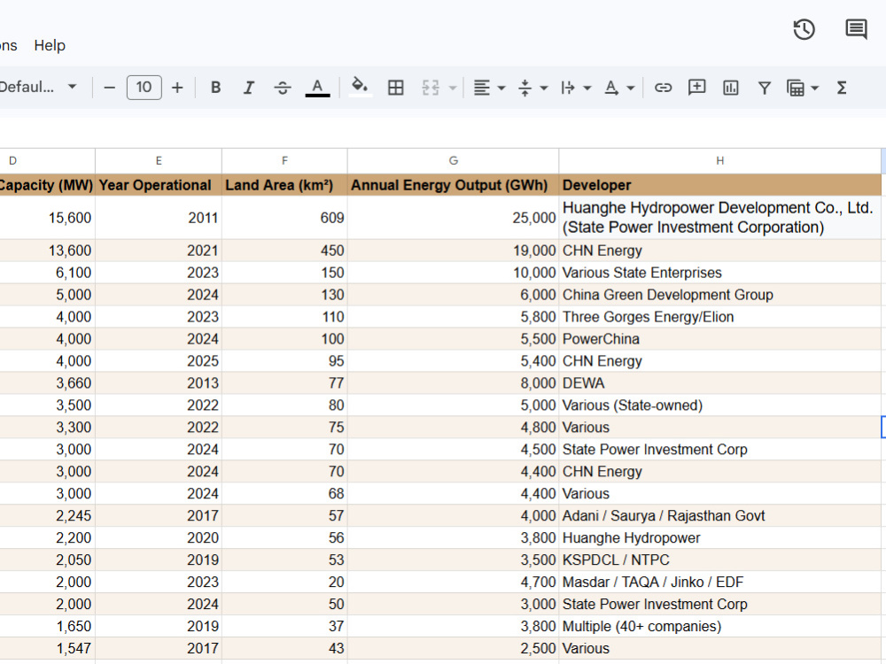Click the filter views table icon
Viewport: 886px width, 664px height.
796,88
